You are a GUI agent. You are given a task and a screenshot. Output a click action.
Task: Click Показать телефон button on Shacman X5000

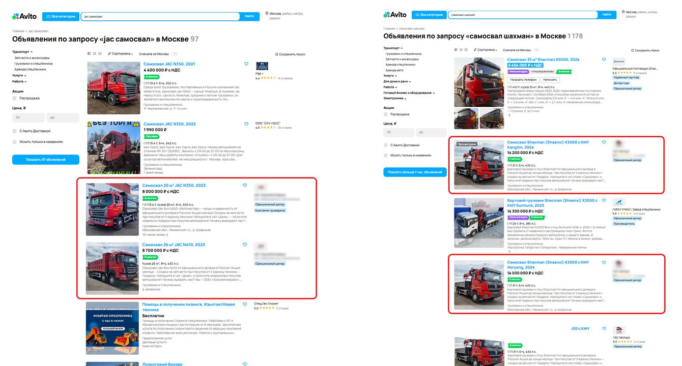[523, 80]
